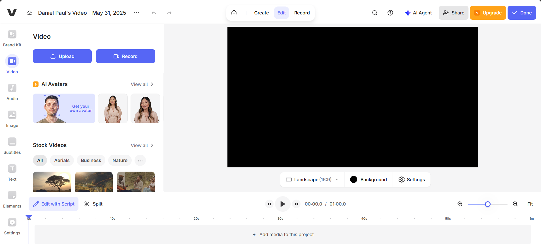Filter stock videos by Aerials
The height and width of the screenshot is (244, 541).
tap(62, 160)
